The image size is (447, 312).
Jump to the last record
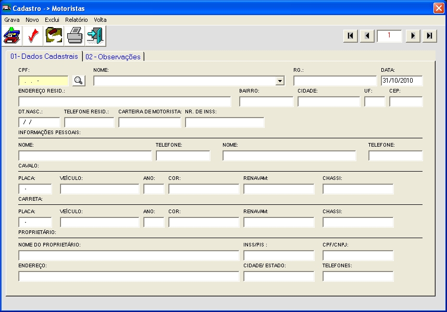click(x=429, y=35)
